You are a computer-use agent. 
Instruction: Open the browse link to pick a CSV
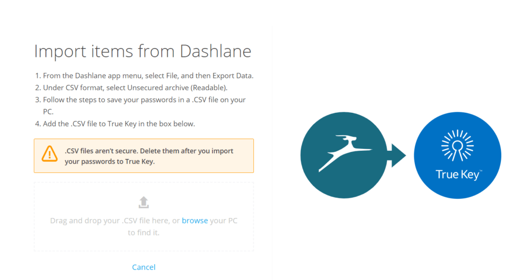(195, 221)
